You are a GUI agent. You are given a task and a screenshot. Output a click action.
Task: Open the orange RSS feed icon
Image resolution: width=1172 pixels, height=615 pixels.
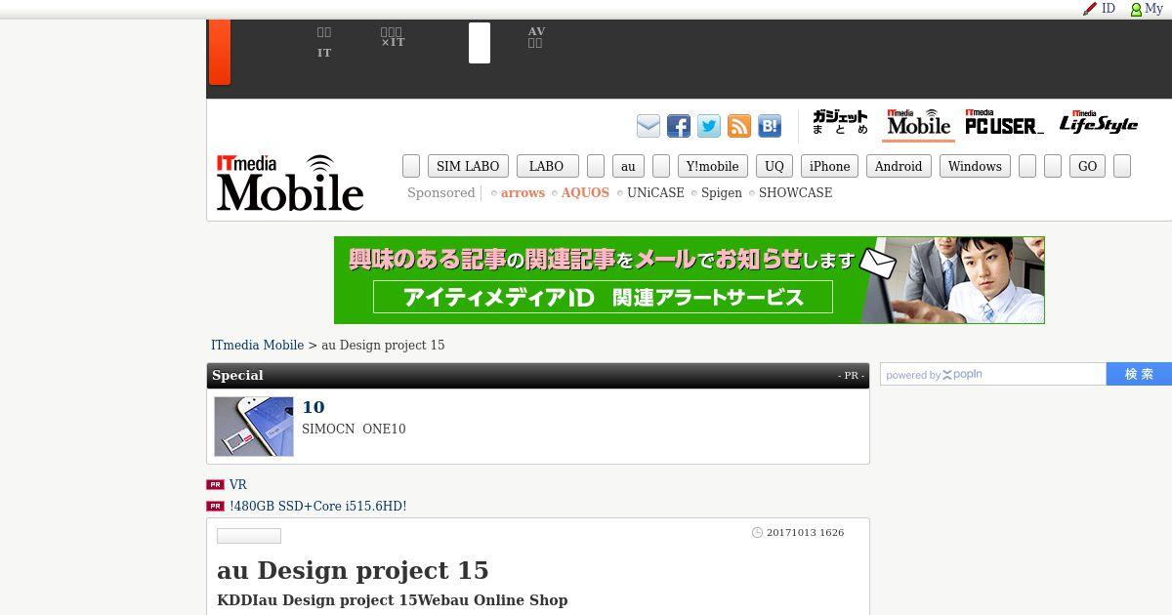click(x=739, y=126)
